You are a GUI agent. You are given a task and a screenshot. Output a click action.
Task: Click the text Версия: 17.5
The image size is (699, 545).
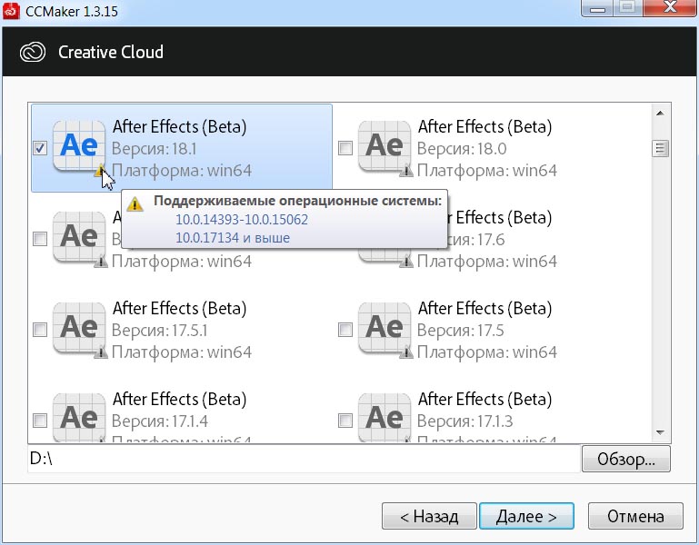tap(461, 331)
